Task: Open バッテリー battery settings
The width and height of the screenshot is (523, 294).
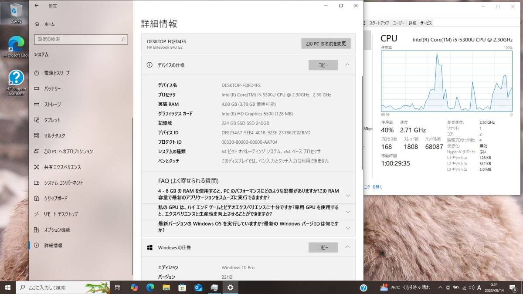Action: (47, 88)
